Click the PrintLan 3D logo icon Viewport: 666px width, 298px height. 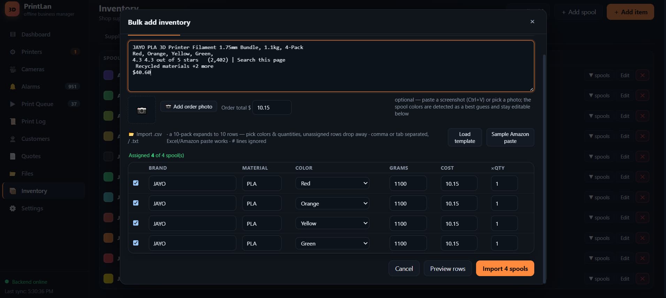(x=12, y=9)
